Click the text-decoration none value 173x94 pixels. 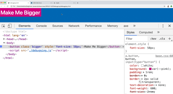[162, 85]
